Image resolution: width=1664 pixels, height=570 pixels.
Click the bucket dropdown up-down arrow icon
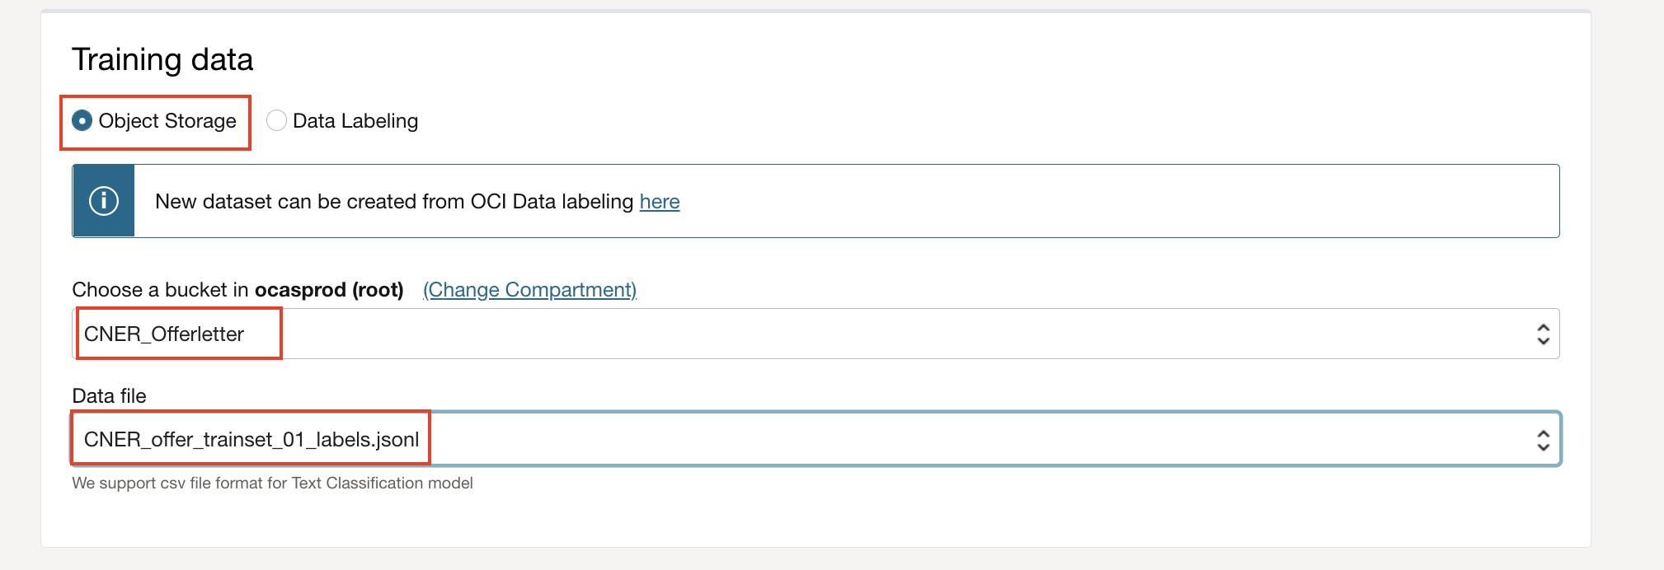click(1543, 334)
